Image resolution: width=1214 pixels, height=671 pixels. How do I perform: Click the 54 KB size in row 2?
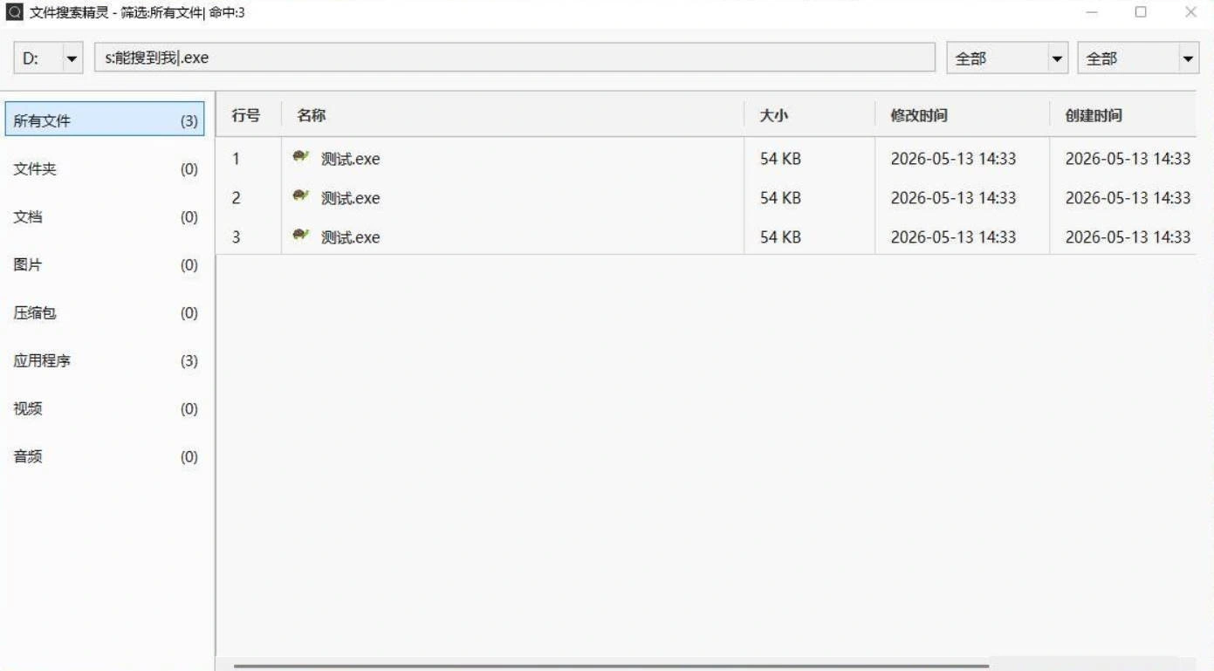pyautogui.click(x=780, y=198)
